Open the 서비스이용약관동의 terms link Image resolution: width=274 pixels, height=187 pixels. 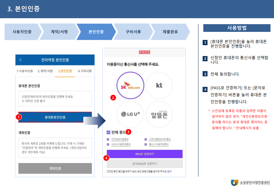click(121, 144)
